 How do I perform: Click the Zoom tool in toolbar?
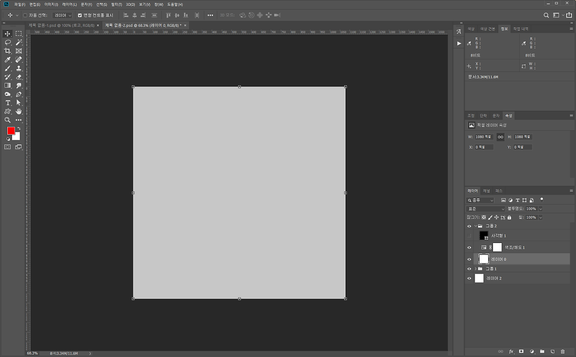(8, 120)
